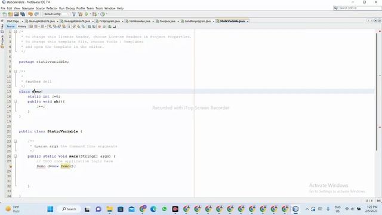Open File Explorer from the taskbar

click(x=109, y=209)
